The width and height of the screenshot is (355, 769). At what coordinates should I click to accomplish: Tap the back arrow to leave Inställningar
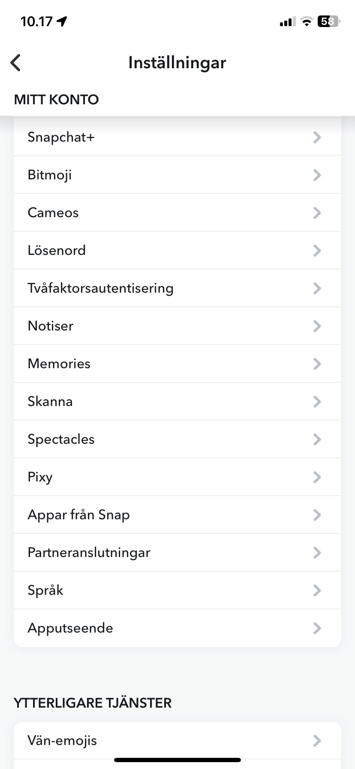point(15,62)
